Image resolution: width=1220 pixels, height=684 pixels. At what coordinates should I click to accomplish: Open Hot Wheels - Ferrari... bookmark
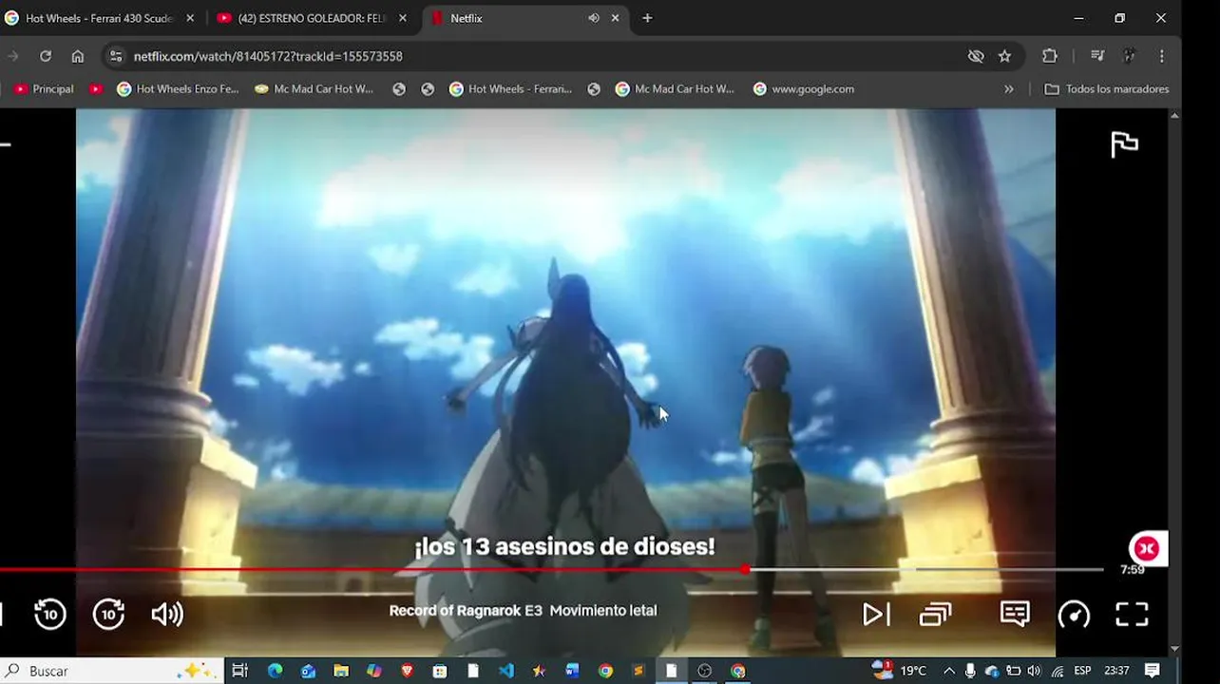(x=510, y=88)
